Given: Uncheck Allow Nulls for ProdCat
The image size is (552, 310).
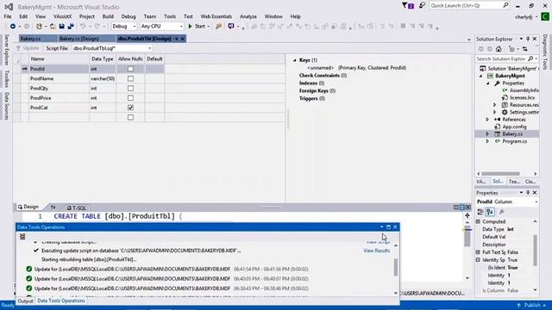Looking at the screenshot, I should [130, 108].
